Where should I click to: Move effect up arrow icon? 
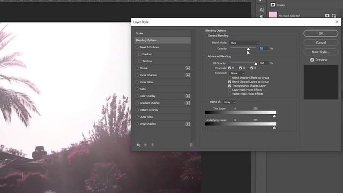coord(145,145)
